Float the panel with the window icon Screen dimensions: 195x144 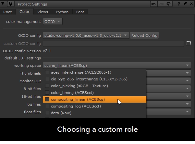[185, 4]
